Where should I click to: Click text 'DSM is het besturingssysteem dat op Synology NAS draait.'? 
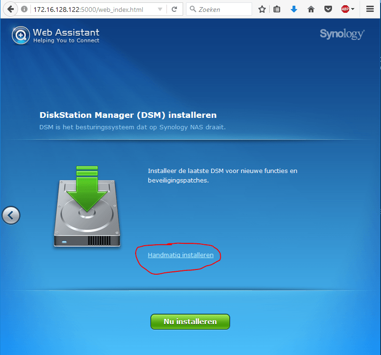[x=132, y=127]
